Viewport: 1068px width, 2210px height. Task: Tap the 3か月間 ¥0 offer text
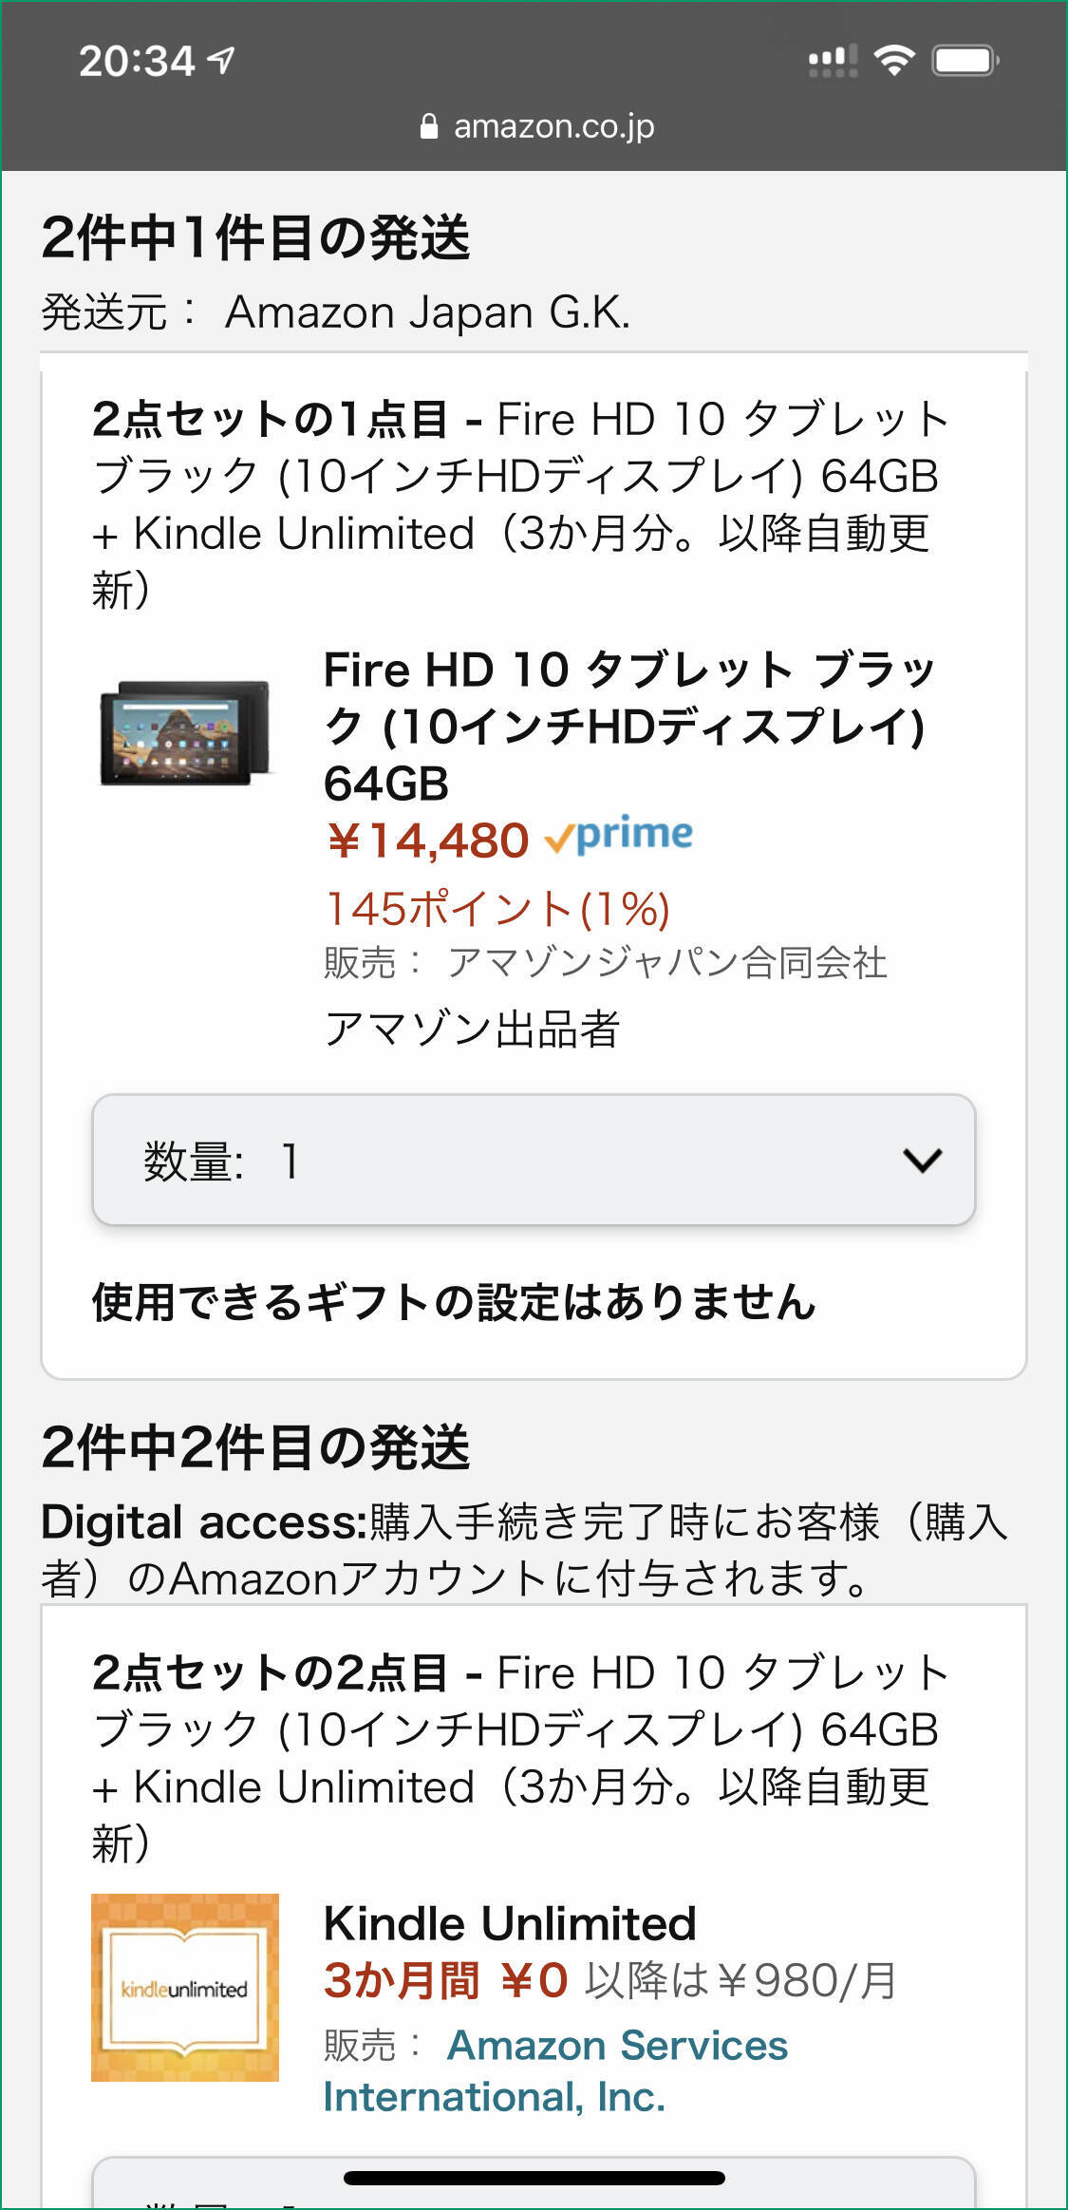445,1981
